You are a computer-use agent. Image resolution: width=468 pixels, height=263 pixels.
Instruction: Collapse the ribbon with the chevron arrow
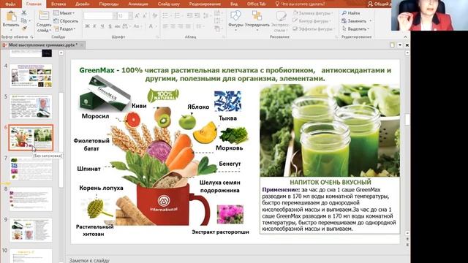(x=405, y=37)
